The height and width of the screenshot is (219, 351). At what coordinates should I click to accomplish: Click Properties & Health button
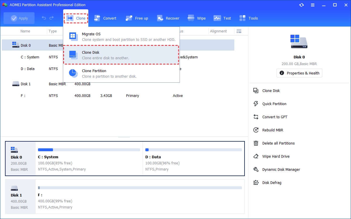(x=299, y=73)
